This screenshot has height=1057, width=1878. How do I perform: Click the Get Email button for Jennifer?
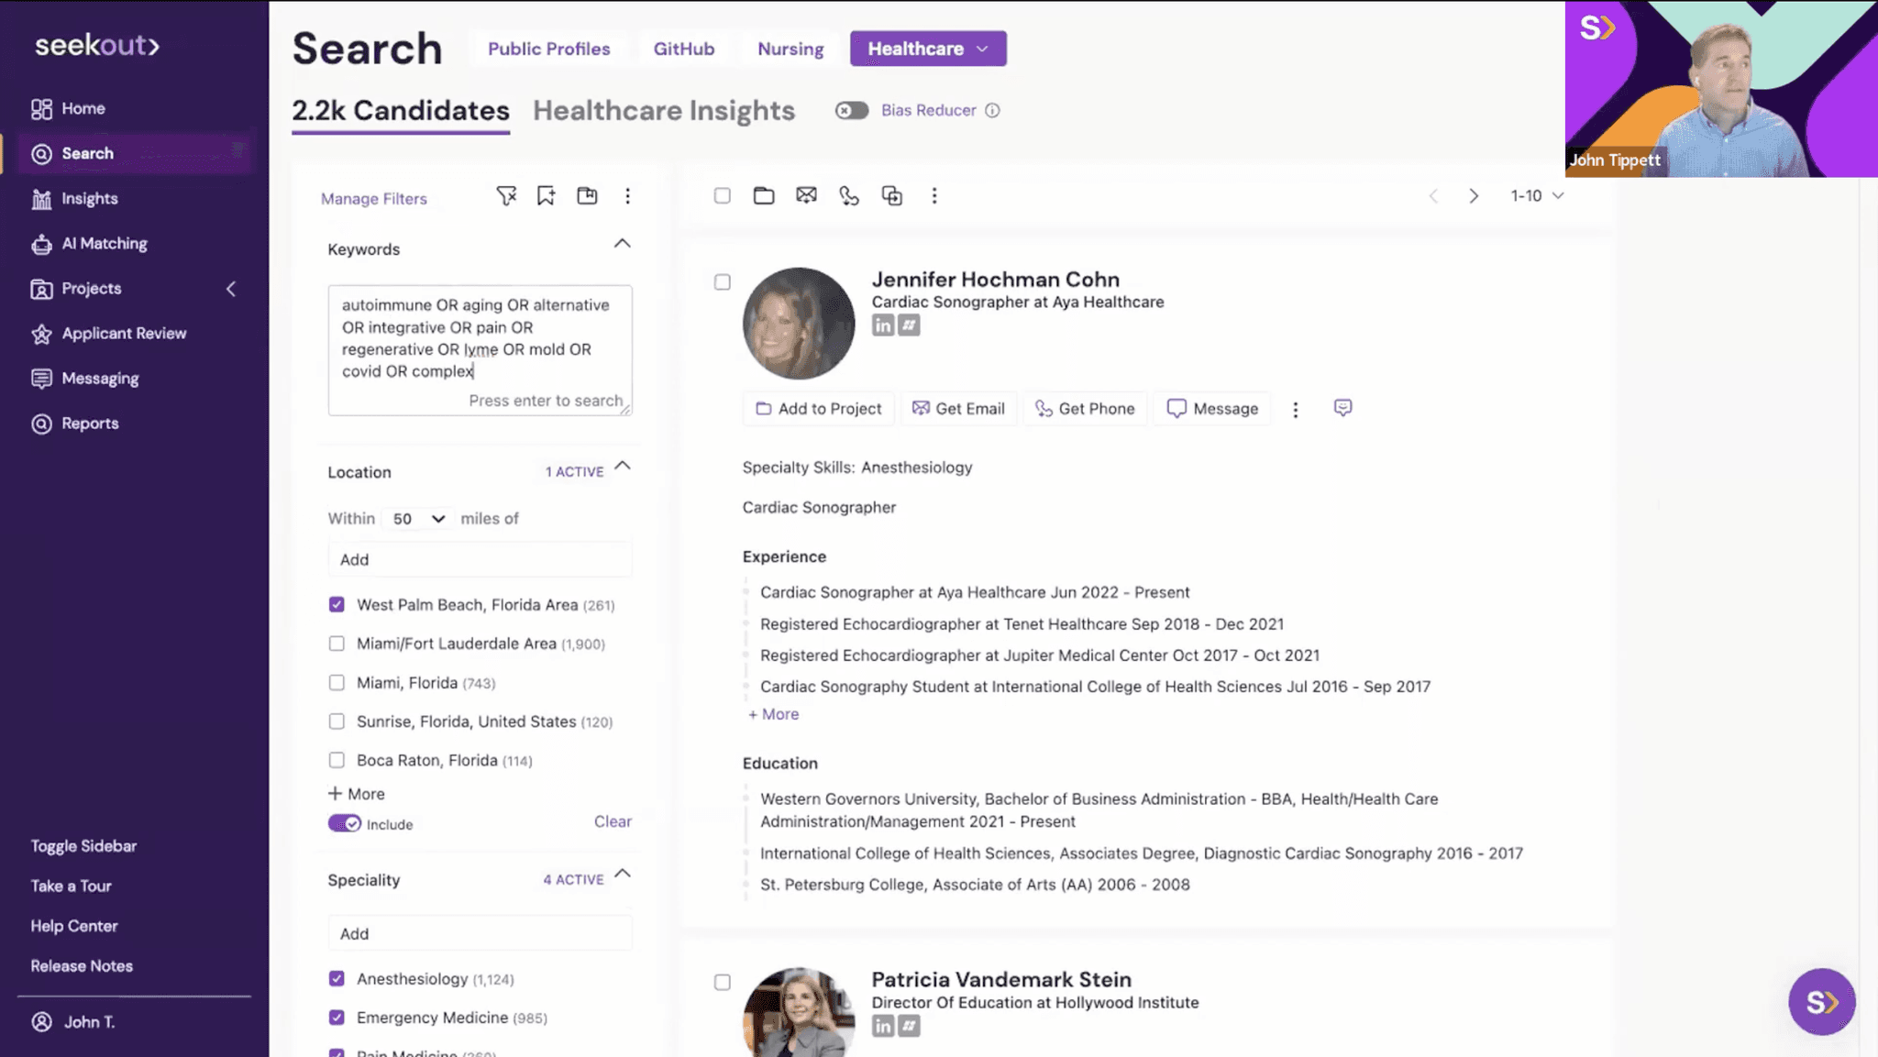(958, 409)
